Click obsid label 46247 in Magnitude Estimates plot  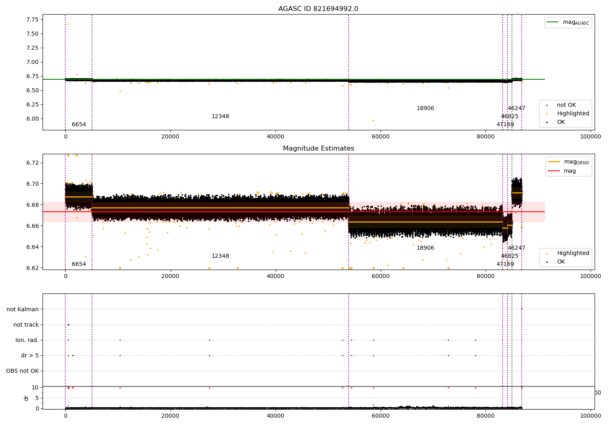pyautogui.click(x=516, y=248)
